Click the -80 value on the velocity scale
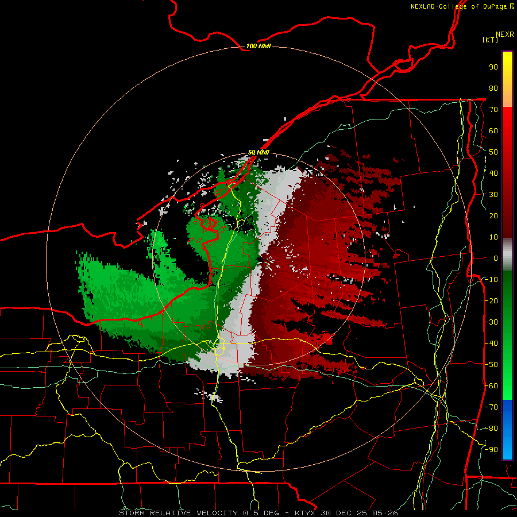 [x=491, y=429]
